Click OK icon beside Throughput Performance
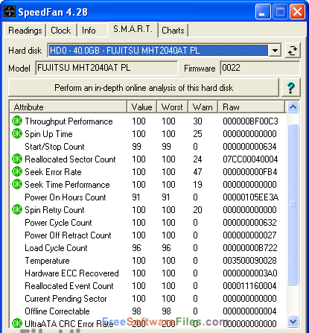Viewport: 309px width, 333px height. tap(17, 121)
